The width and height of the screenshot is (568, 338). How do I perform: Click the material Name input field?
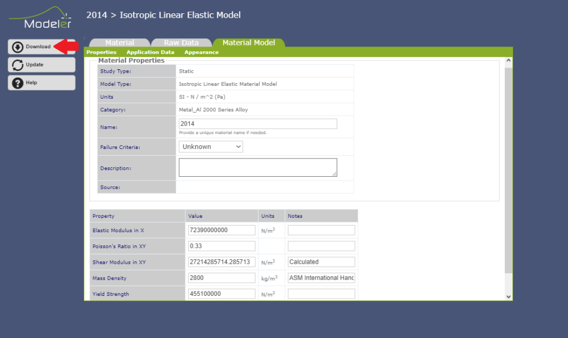point(258,124)
